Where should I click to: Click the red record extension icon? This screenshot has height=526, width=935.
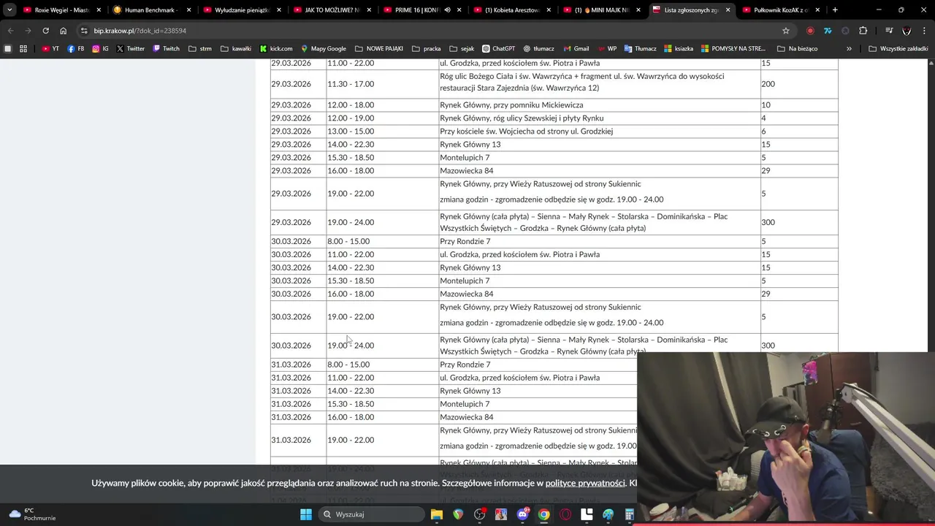coord(810,31)
